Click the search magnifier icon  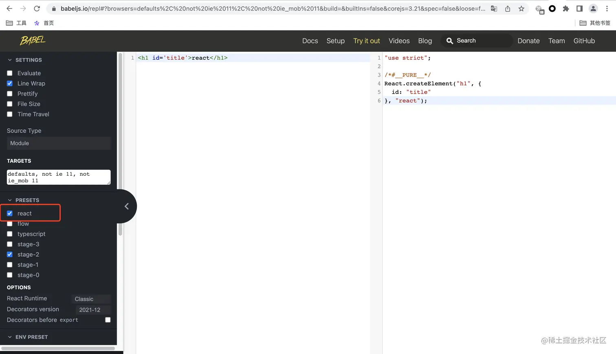(x=450, y=41)
